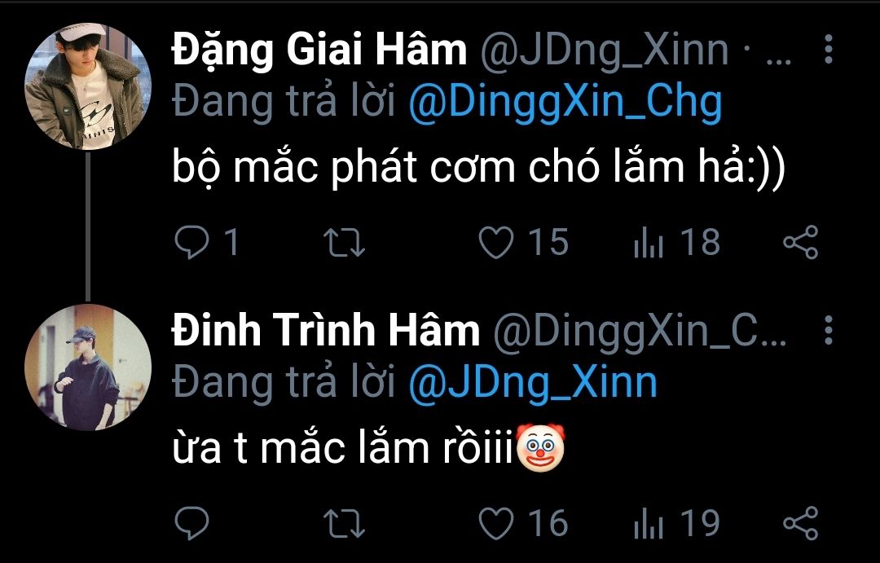Share Đinh Trình Hâm's tweet
Viewport: 880px width, 563px height.
(x=799, y=523)
